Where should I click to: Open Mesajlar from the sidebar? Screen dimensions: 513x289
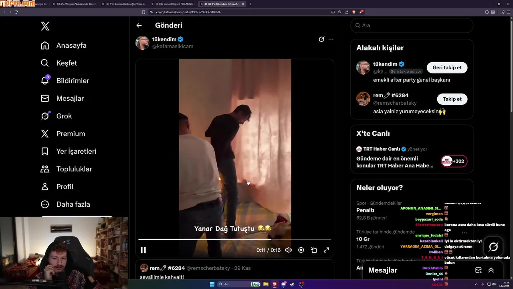62,98
